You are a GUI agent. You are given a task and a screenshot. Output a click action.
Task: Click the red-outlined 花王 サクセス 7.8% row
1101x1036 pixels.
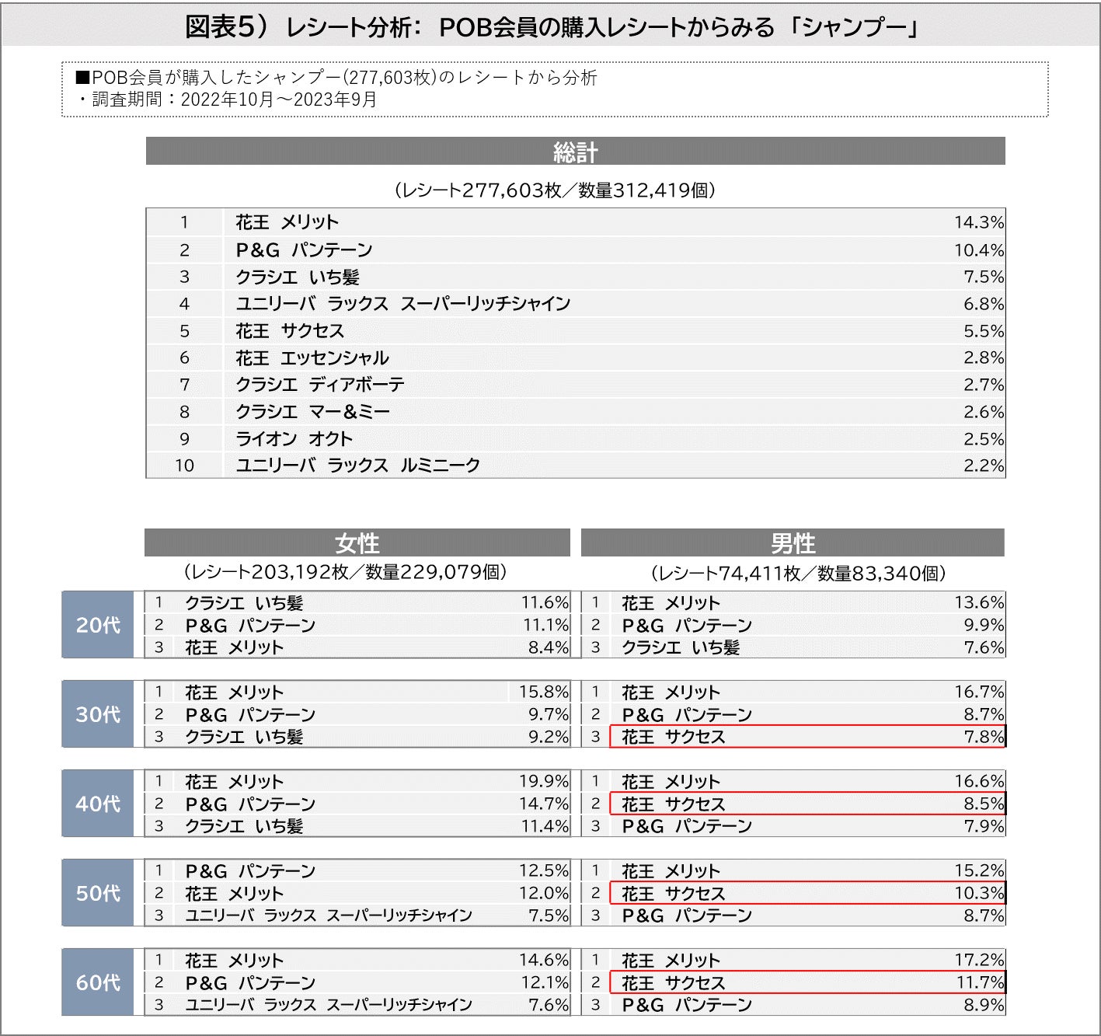tap(807, 737)
